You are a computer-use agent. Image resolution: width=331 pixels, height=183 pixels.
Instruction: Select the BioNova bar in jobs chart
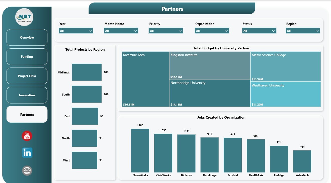click(x=186, y=153)
